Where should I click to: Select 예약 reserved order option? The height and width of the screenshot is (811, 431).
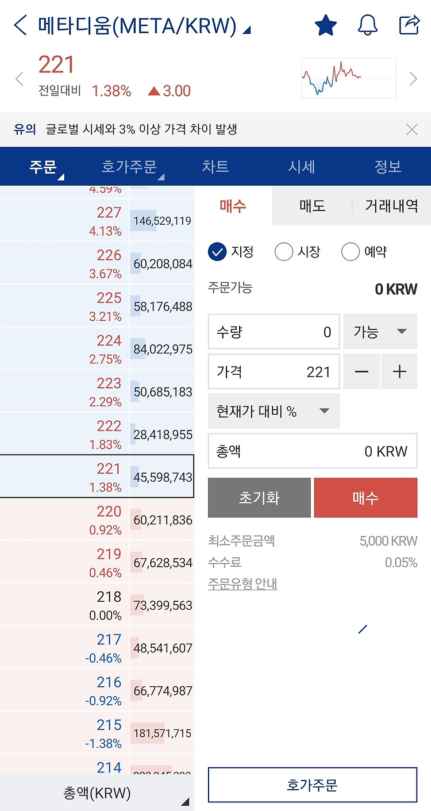point(350,252)
